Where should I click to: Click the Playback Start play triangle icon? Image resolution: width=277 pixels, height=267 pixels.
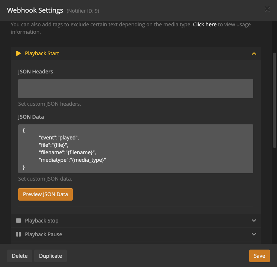(x=19, y=53)
